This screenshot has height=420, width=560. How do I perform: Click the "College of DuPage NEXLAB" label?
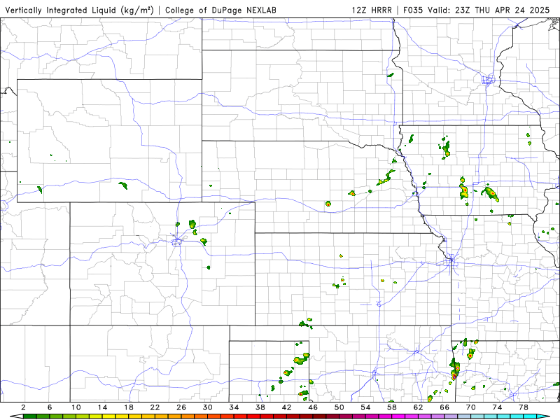point(220,10)
